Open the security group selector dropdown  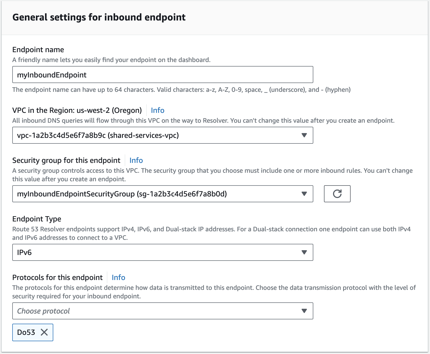click(162, 194)
